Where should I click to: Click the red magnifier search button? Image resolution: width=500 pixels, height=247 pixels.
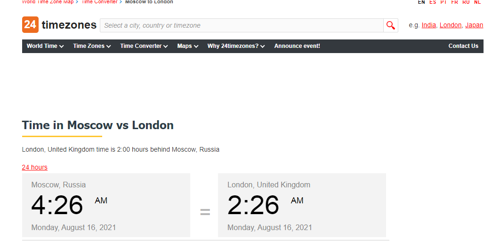click(x=391, y=25)
